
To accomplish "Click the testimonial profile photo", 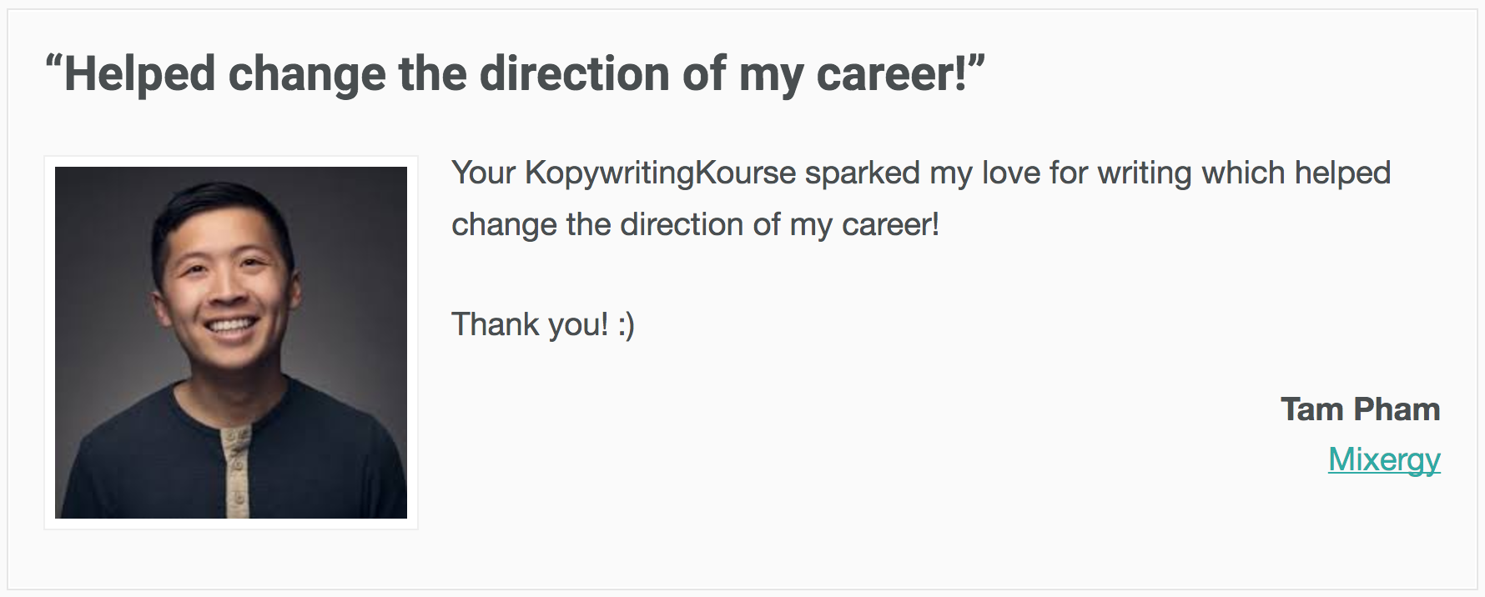I will (x=231, y=343).
